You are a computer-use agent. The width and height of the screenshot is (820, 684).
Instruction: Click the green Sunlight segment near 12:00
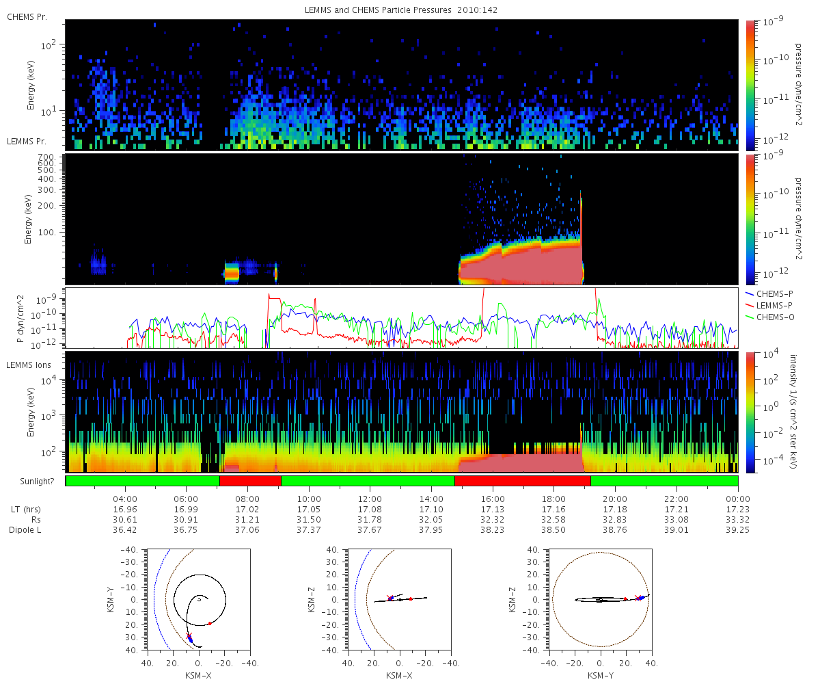click(x=368, y=481)
